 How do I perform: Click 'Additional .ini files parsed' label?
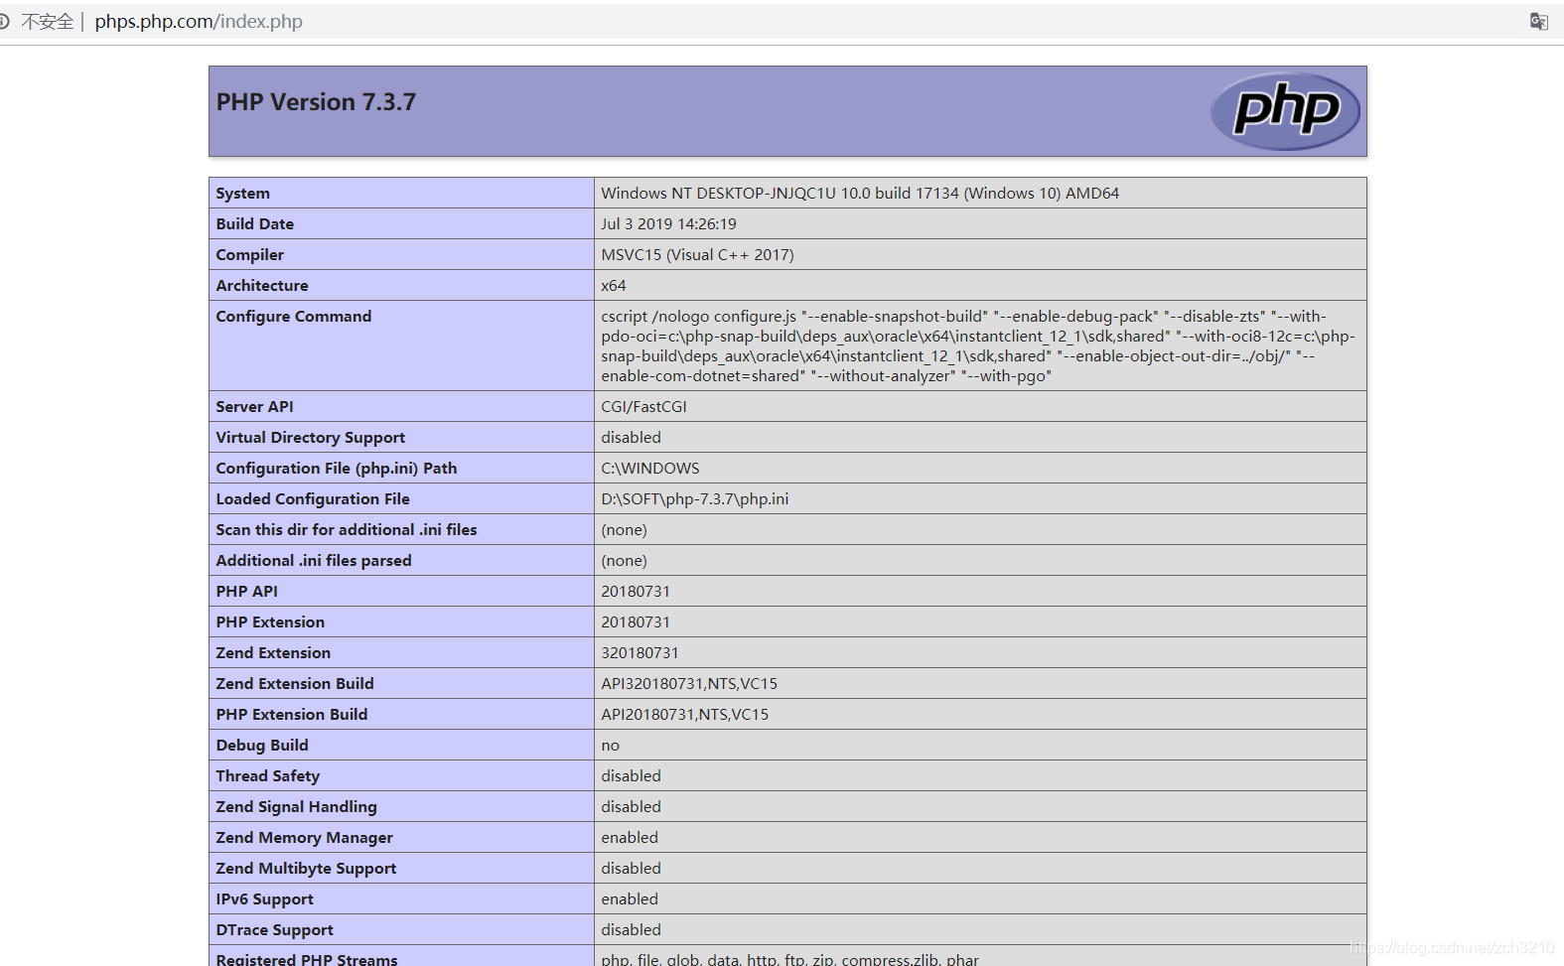(x=314, y=560)
